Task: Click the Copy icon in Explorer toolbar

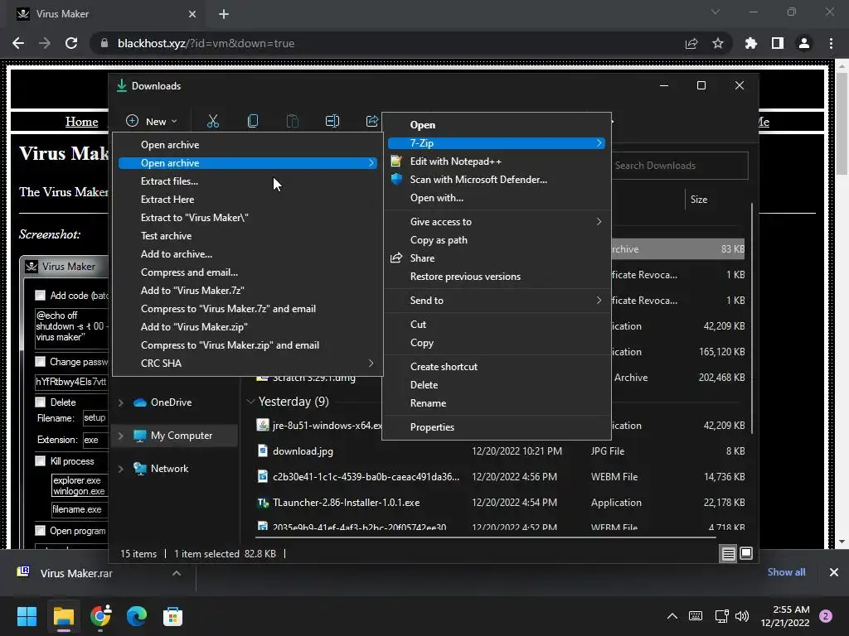Action: pyautogui.click(x=252, y=121)
